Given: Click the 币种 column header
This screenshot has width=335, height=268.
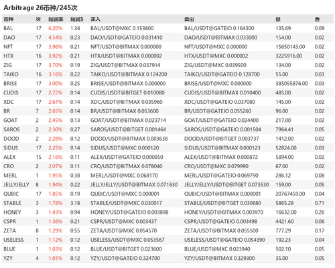Looking at the screenshot, I should click(9, 19).
